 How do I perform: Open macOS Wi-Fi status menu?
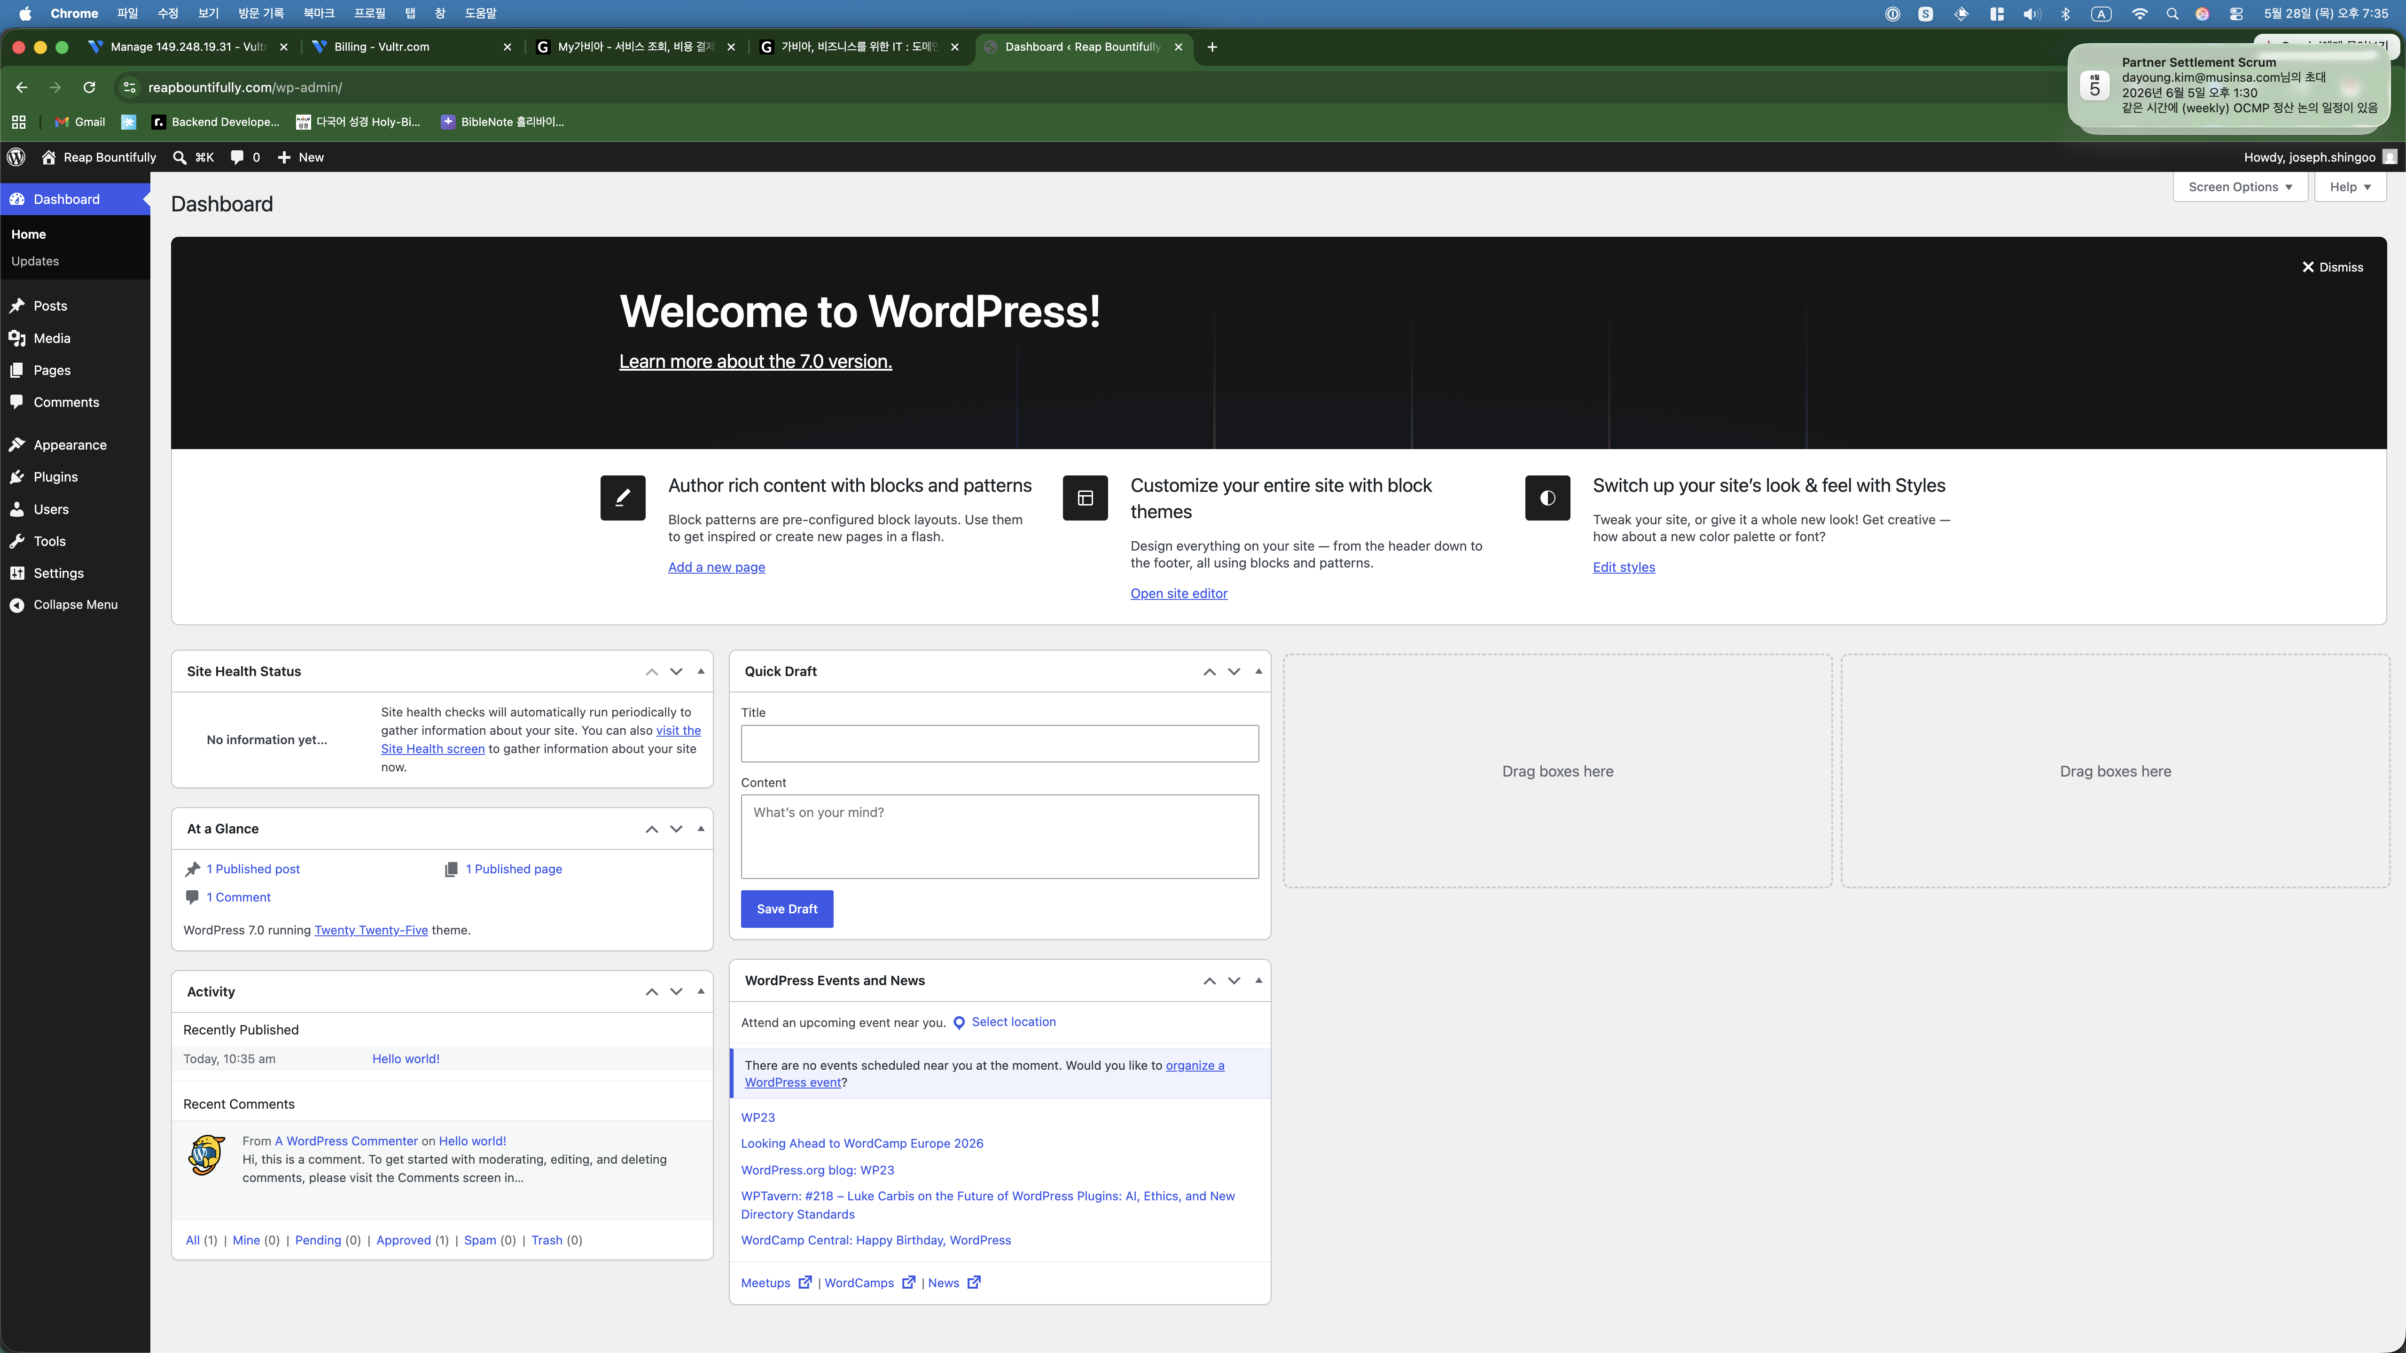click(x=2139, y=13)
